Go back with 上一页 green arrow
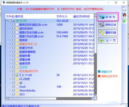 click(x=108, y=40)
